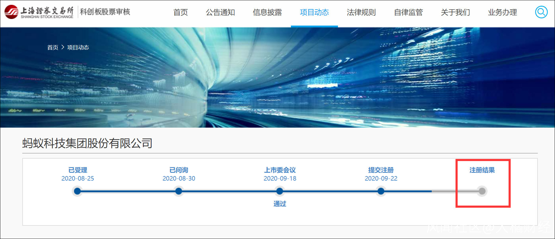The image size is (555, 239).
Task: Click the 科创板股票审核 site title
Action: (x=105, y=12)
